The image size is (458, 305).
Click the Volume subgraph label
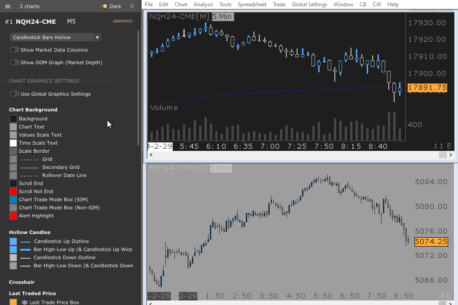pyautogui.click(x=164, y=108)
